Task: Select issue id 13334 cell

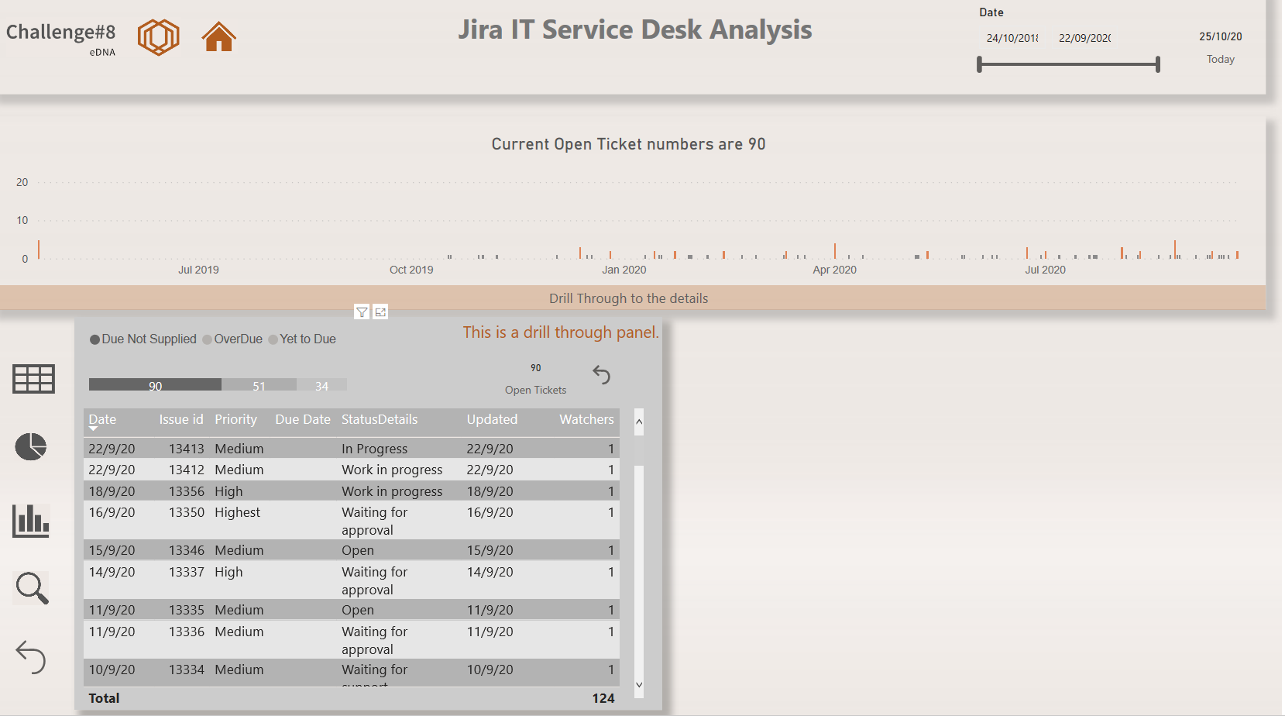Action: click(187, 670)
